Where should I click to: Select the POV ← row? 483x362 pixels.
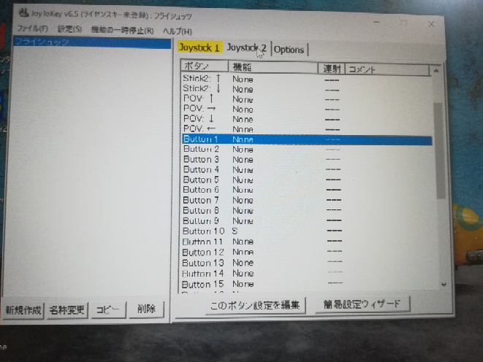(306, 129)
